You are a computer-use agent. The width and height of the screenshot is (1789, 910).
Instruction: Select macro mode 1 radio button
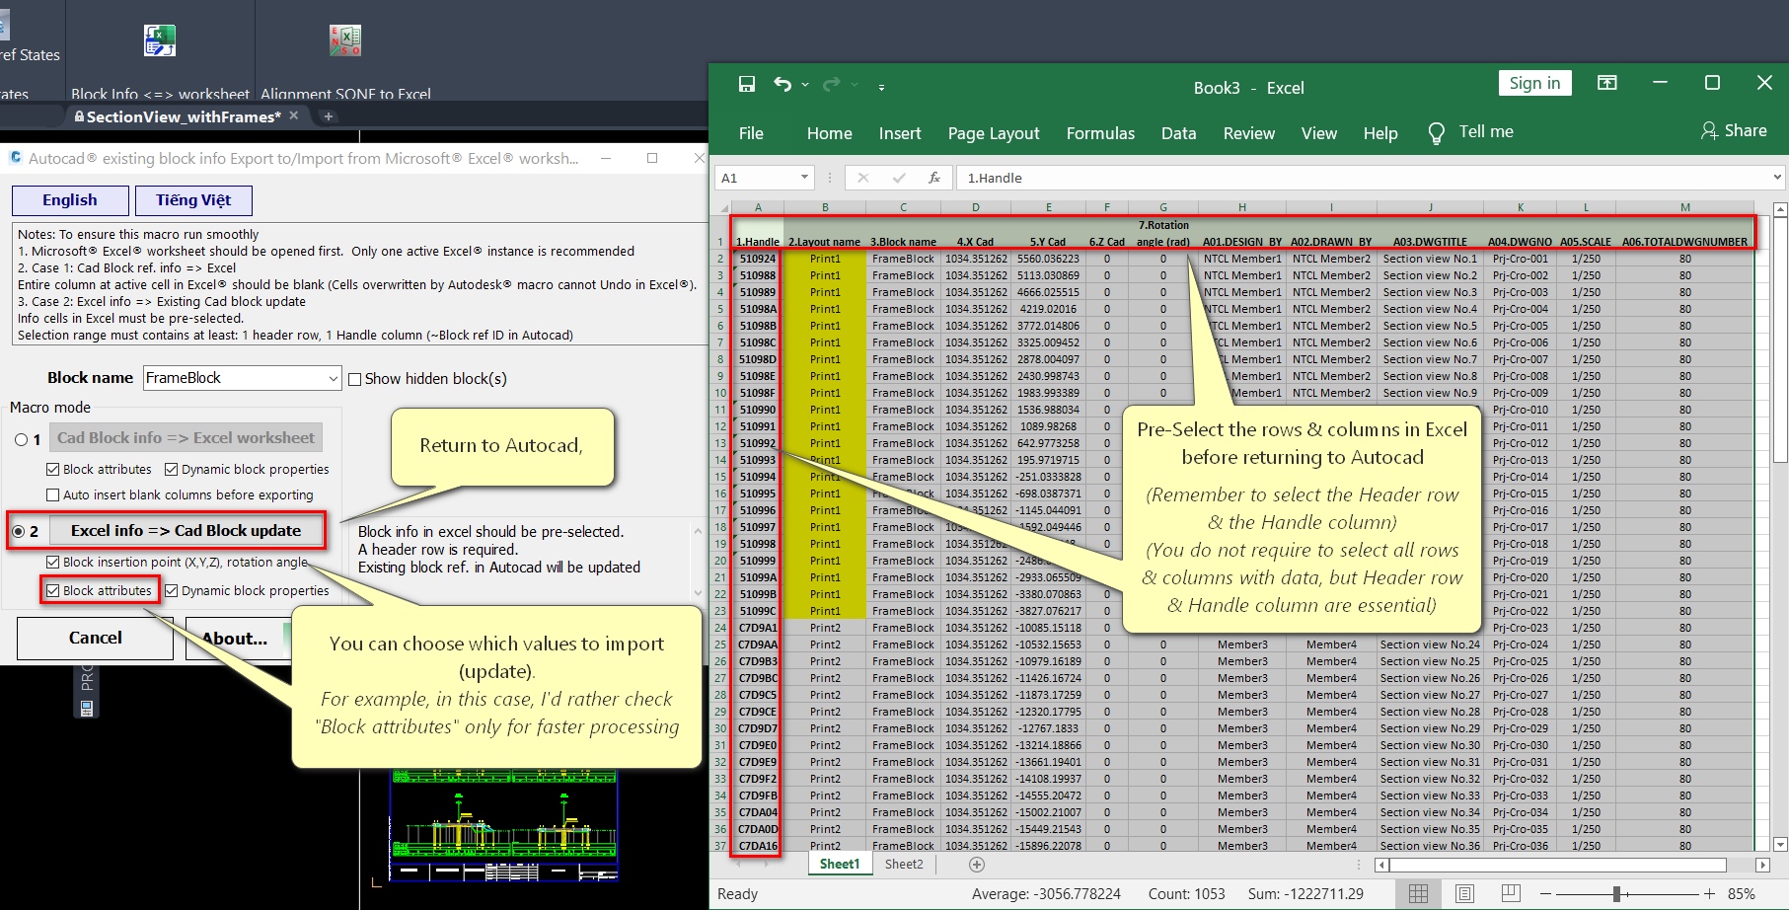point(22,439)
